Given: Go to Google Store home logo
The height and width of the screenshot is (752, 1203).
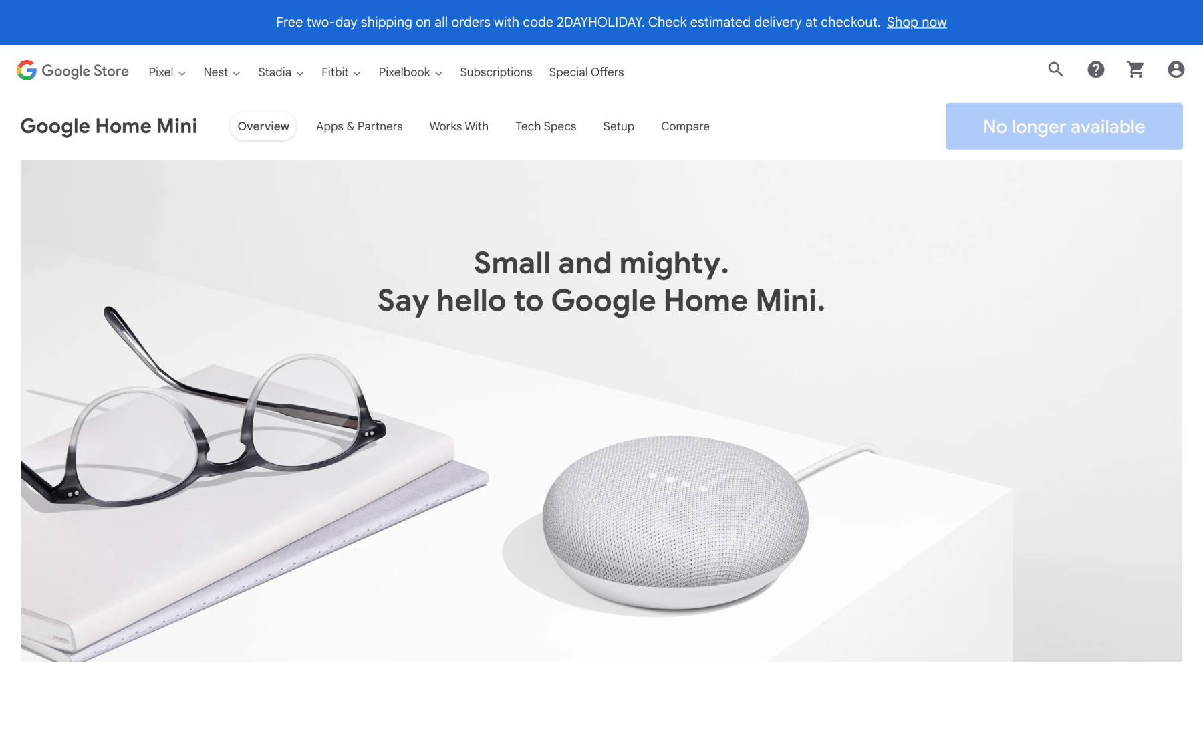Looking at the screenshot, I should coord(73,71).
